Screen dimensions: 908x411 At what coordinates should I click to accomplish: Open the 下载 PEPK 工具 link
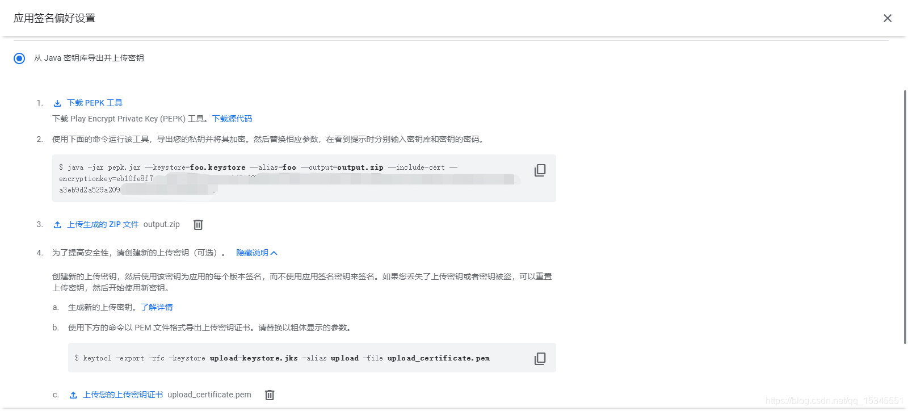(x=95, y=103)
